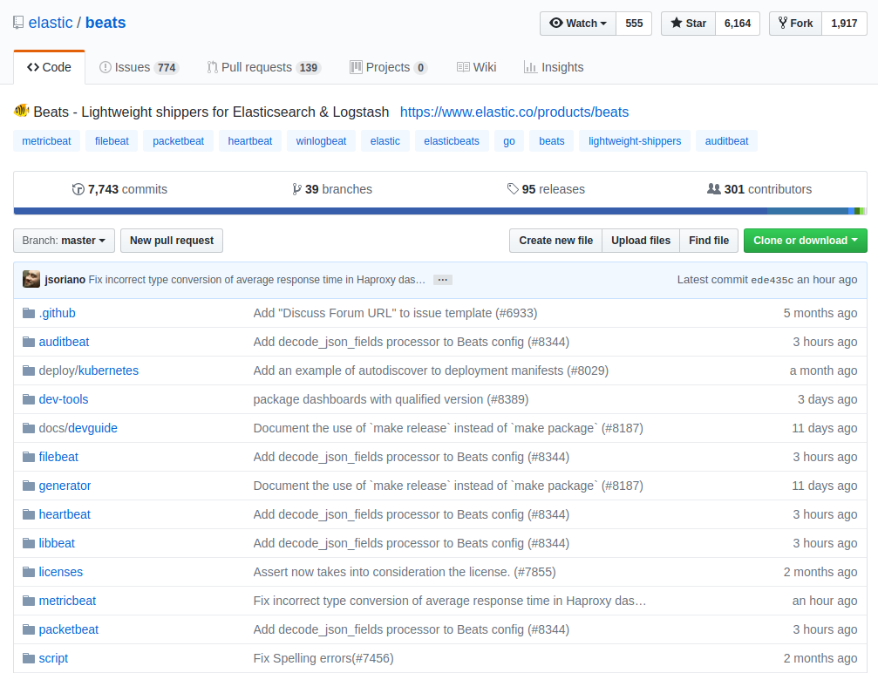Open the Issues tab
This screenshot has width=878, height=673.
pyautogui.click(x=139, y=67)
